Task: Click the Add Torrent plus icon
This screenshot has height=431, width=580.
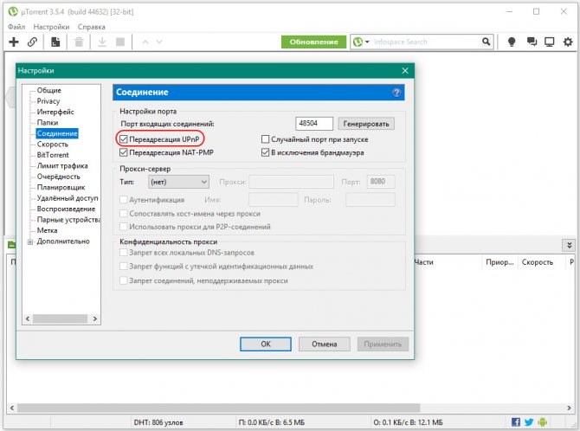Action: [14, 42]
